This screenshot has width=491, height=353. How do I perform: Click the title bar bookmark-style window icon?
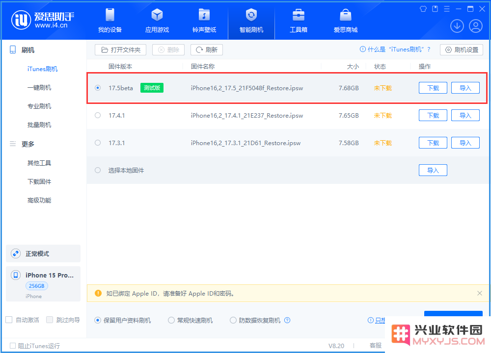(x=435, y=9)
